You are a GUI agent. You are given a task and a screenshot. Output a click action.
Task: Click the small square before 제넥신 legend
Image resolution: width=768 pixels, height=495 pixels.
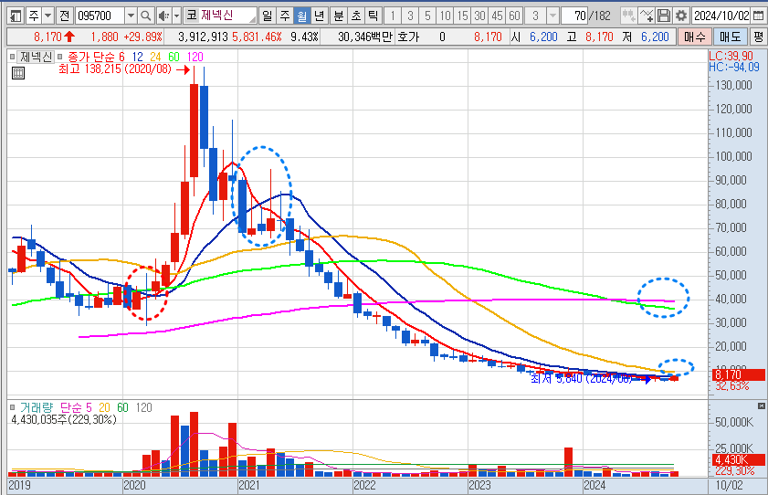point(12,57)
